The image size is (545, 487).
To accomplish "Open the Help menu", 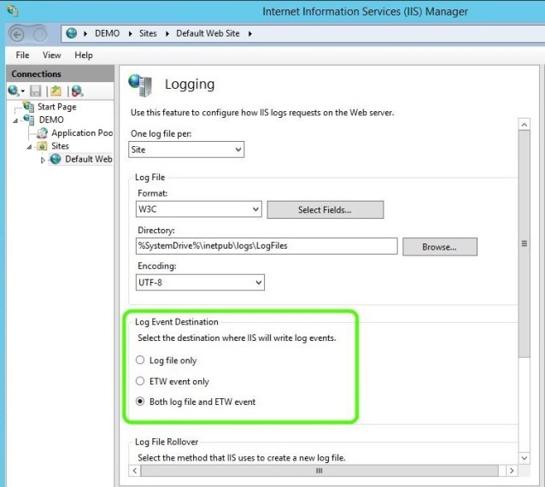I will 84,55.
